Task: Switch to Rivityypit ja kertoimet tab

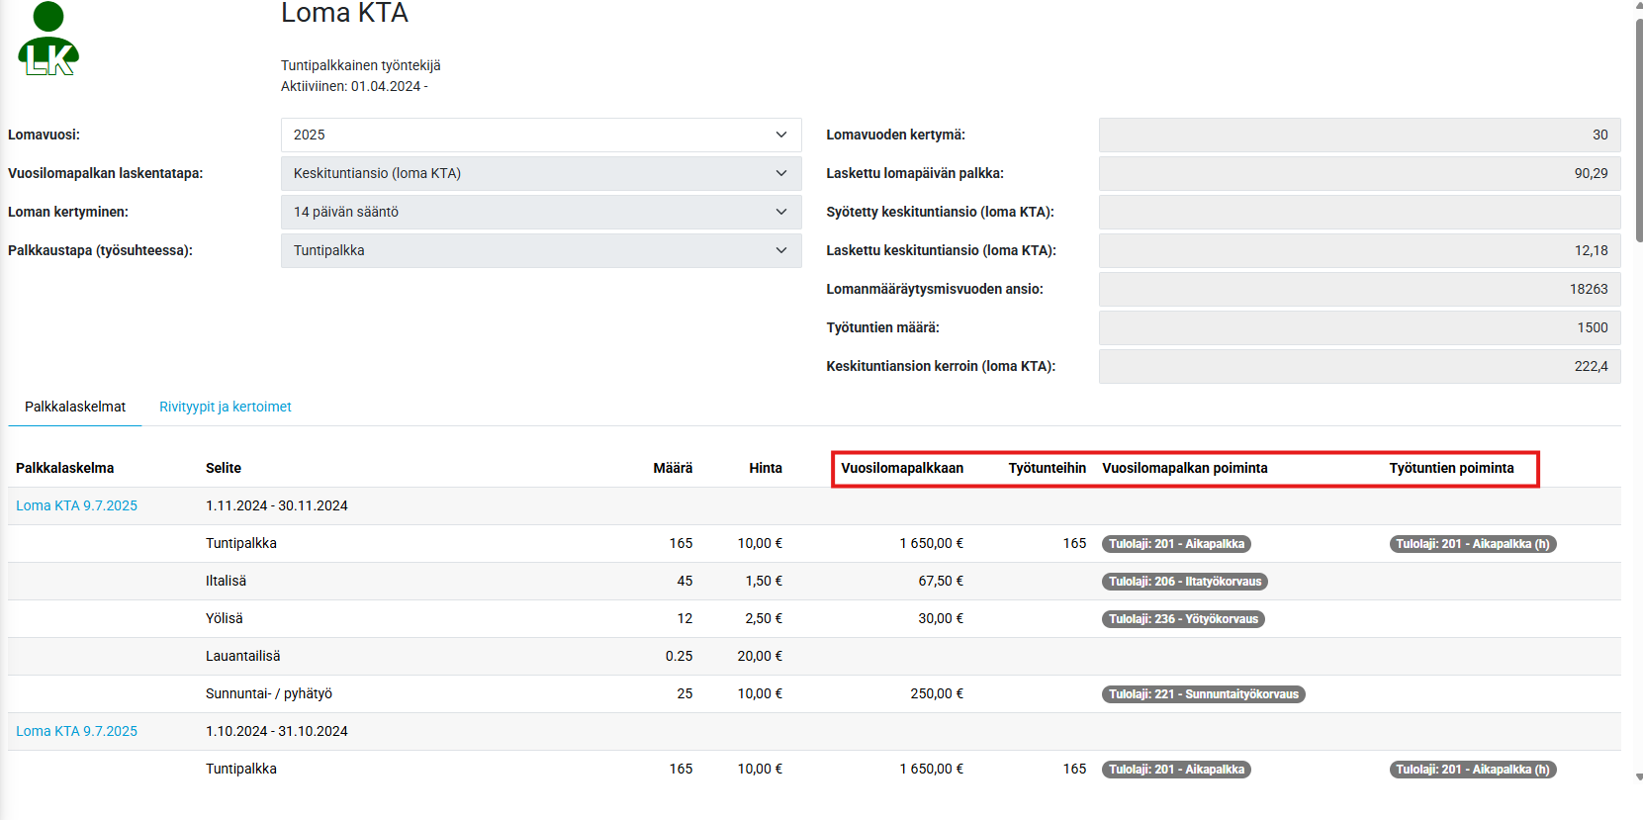Action: pyautogui.click(x=225, y=407)
